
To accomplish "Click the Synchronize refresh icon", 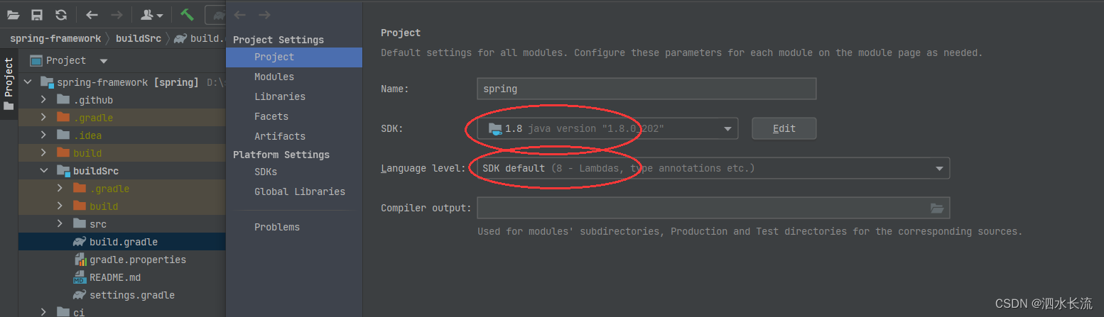I will click(x=61, y=15).
